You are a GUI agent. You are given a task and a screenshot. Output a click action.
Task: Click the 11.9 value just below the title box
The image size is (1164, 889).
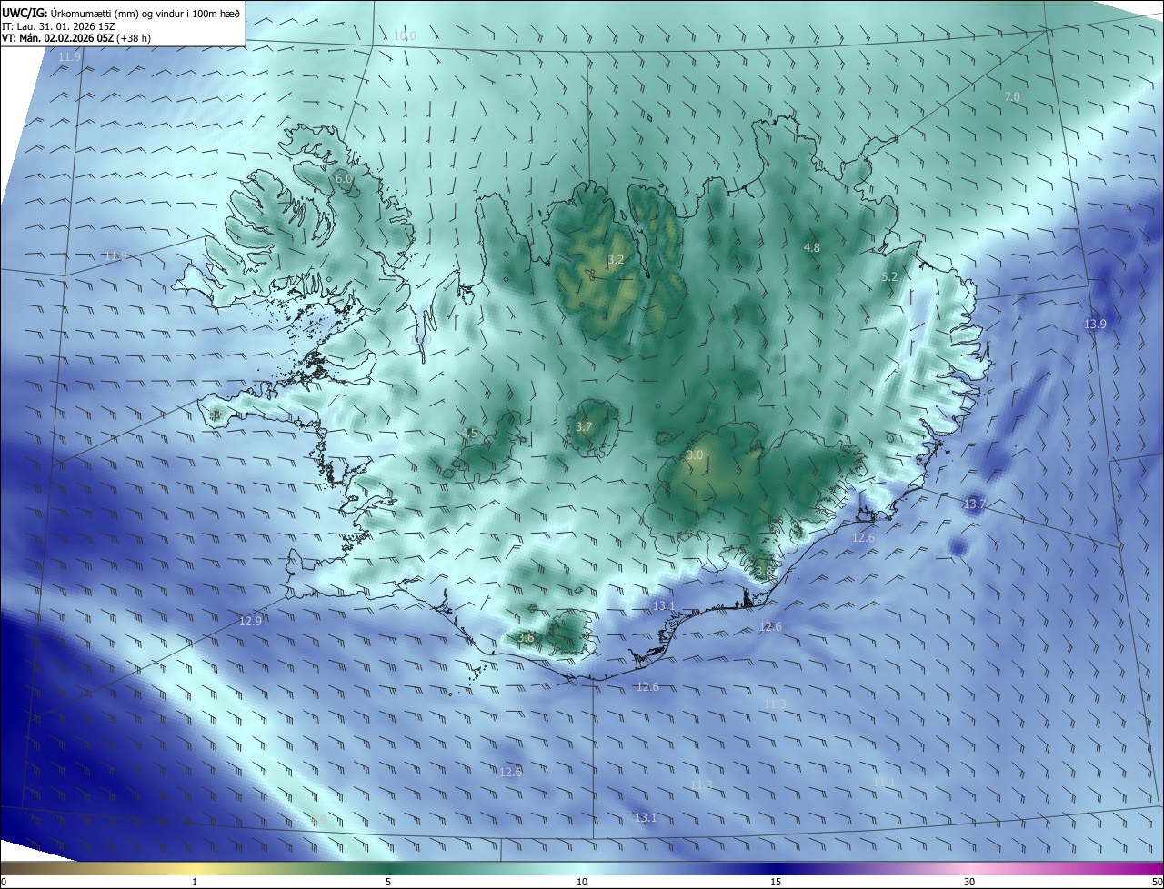click(69, 57)
